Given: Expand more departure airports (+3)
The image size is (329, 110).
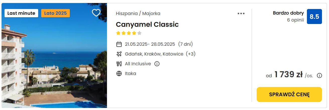Looking at the screenshot, I should pos(191,54).
